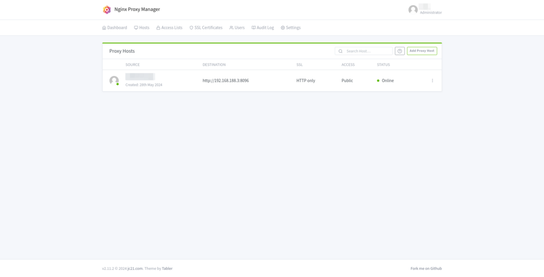The width and height of the screenshot is (544, 277).
Task: Open the Administrator account menu
Action: tap(425, 10)
